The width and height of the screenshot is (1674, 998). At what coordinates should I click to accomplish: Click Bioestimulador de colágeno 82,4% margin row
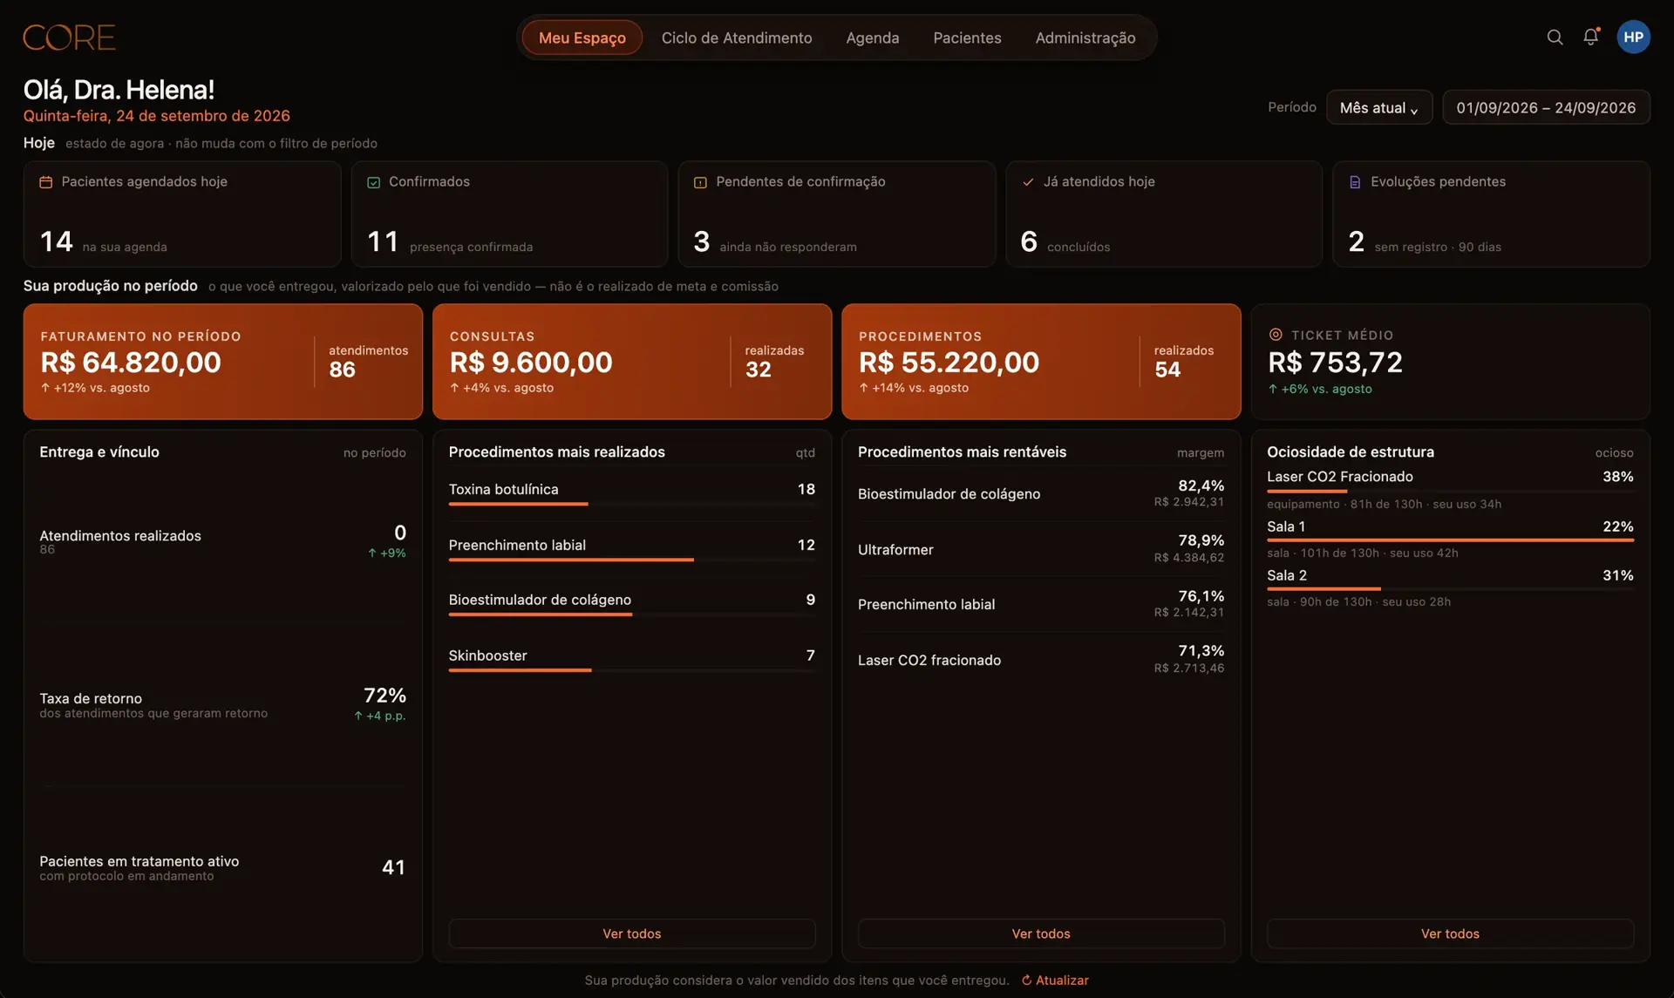(x=1041, y=494)
